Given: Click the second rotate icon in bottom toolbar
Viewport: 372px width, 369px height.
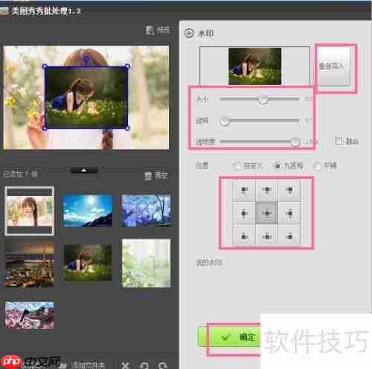Looking at the screenshot, I should click(163, 365).
